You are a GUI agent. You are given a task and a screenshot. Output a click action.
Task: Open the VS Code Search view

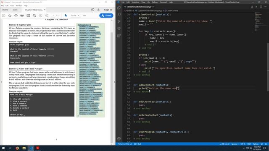pyautogui.click(x=119, y=15)
